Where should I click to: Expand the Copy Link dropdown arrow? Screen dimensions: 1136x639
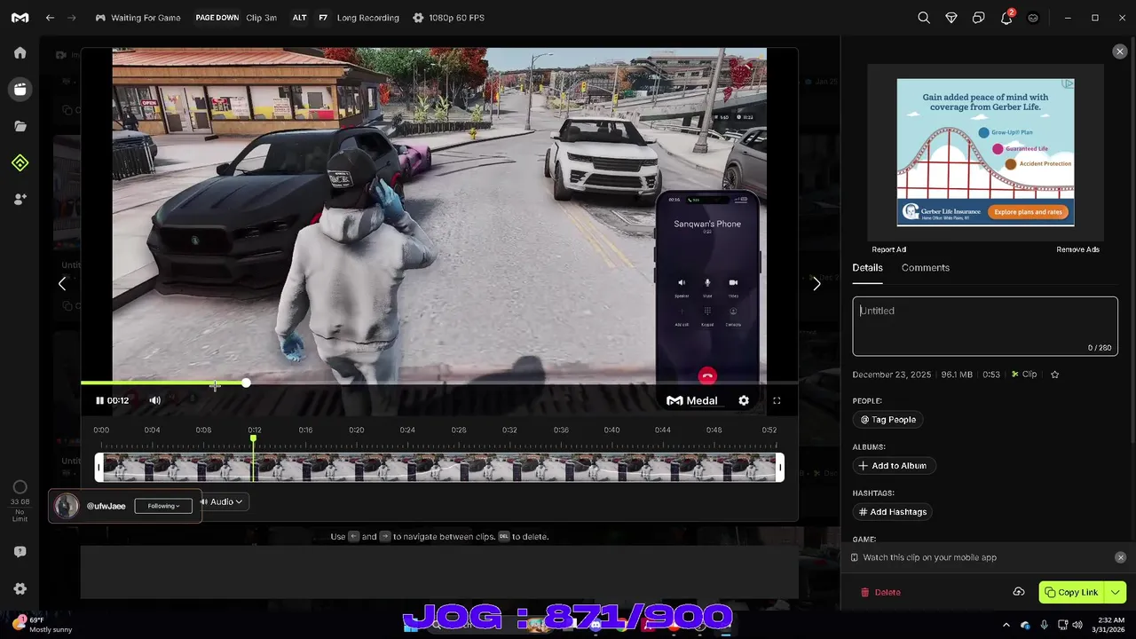1116,592
